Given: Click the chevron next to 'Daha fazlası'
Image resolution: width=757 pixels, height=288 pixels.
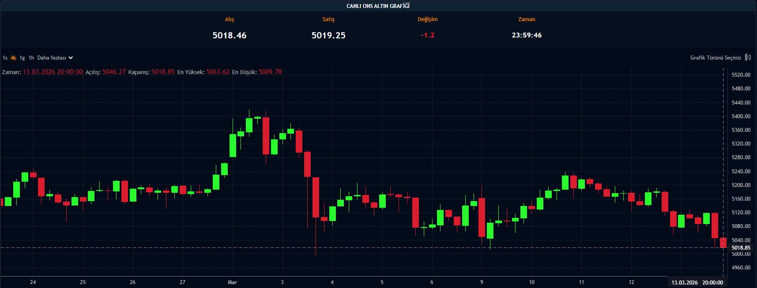Looking at the screenshot, I should point(71,58).
